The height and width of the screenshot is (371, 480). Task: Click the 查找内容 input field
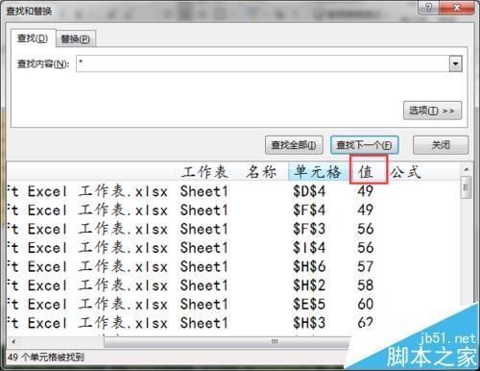(263, 63)
